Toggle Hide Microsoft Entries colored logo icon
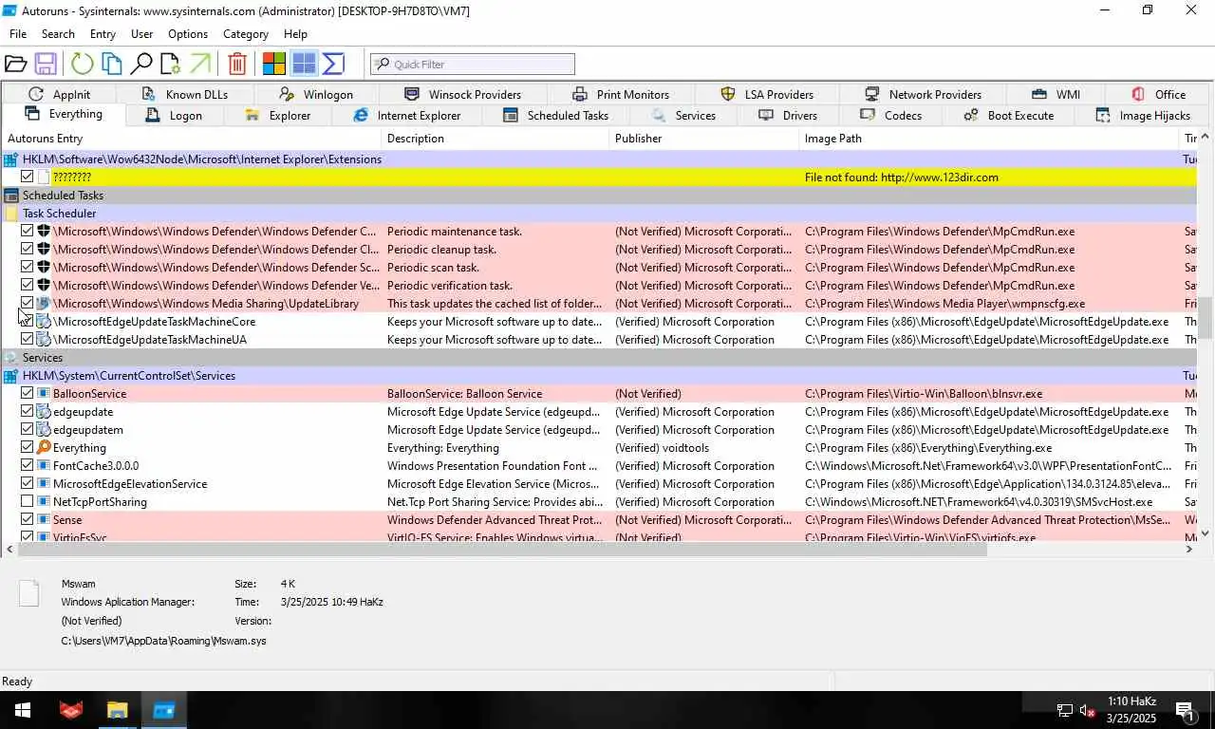 pyautogui.click(x=274, y=64)
